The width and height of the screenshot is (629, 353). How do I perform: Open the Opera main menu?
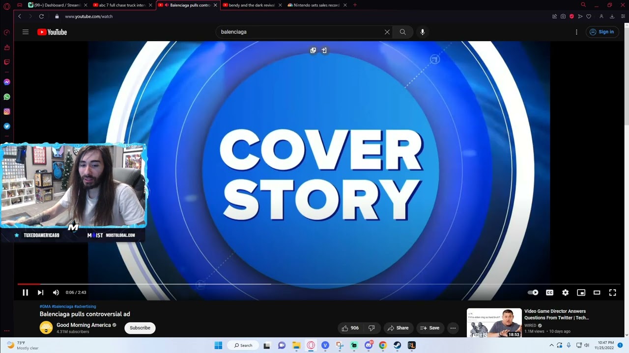coord(7,6)
